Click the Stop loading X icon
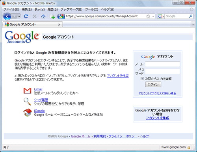 click(x=35, y=17)
